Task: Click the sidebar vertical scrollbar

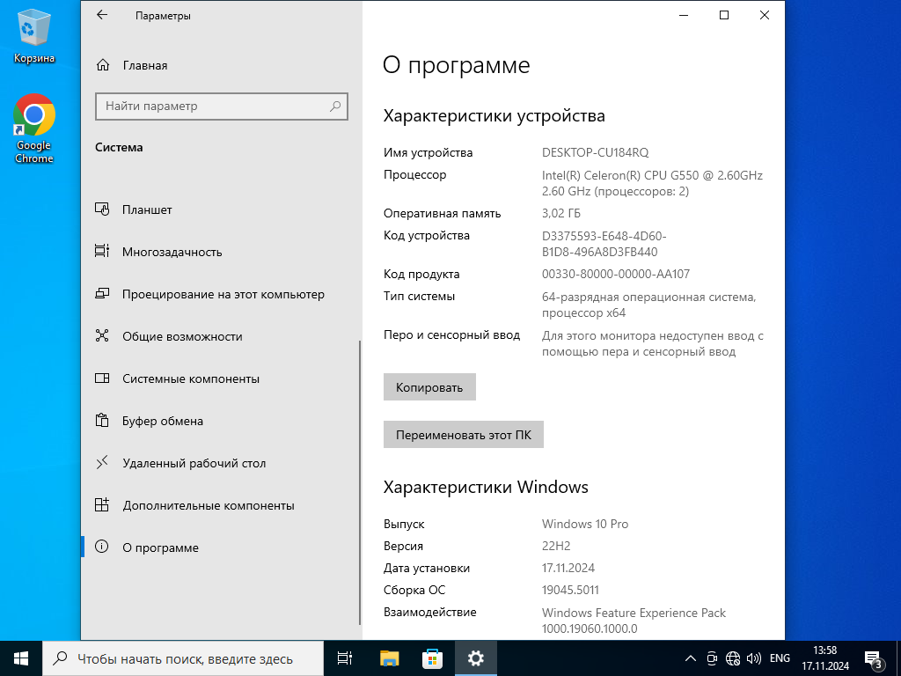Action: coord(360,483)
